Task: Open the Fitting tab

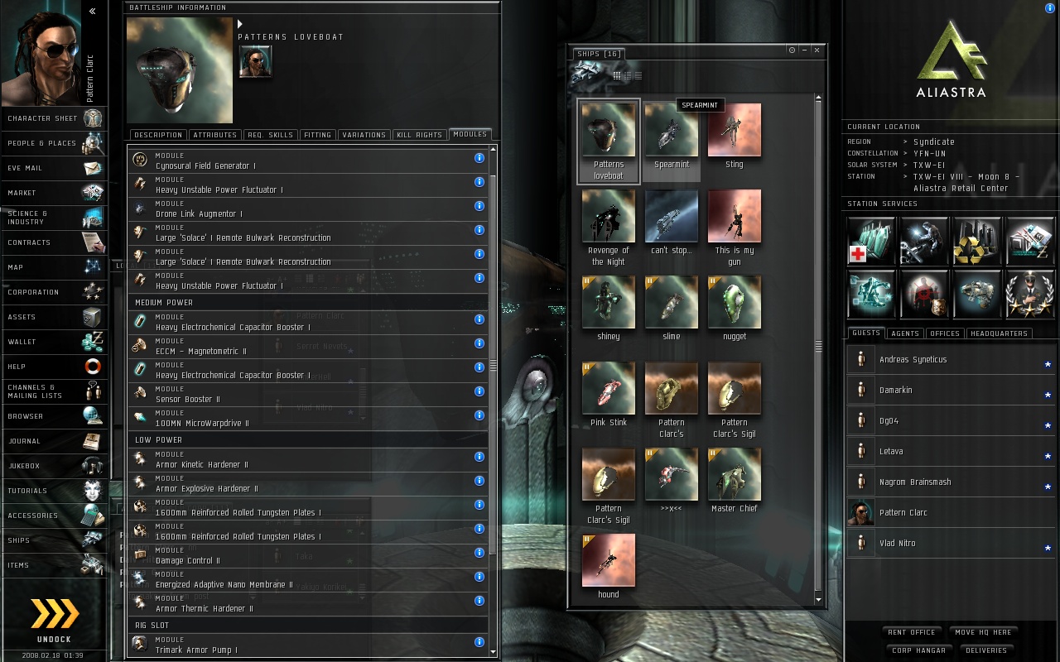Action: [317, 135]
